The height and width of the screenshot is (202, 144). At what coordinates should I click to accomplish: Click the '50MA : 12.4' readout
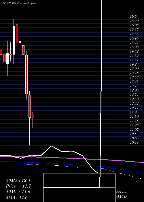(x=18, y=180)
